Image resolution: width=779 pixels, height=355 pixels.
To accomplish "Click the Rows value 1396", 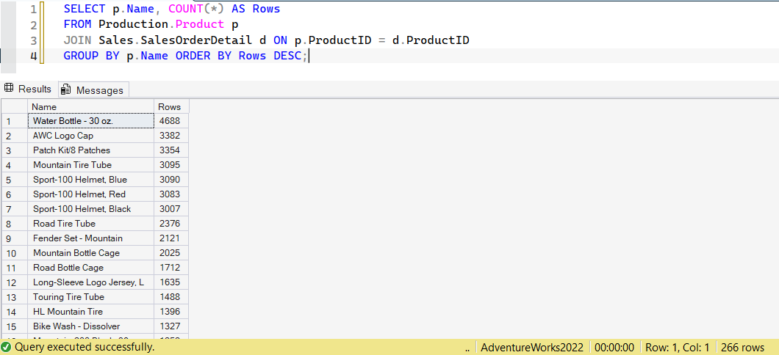I will [171, 312].
